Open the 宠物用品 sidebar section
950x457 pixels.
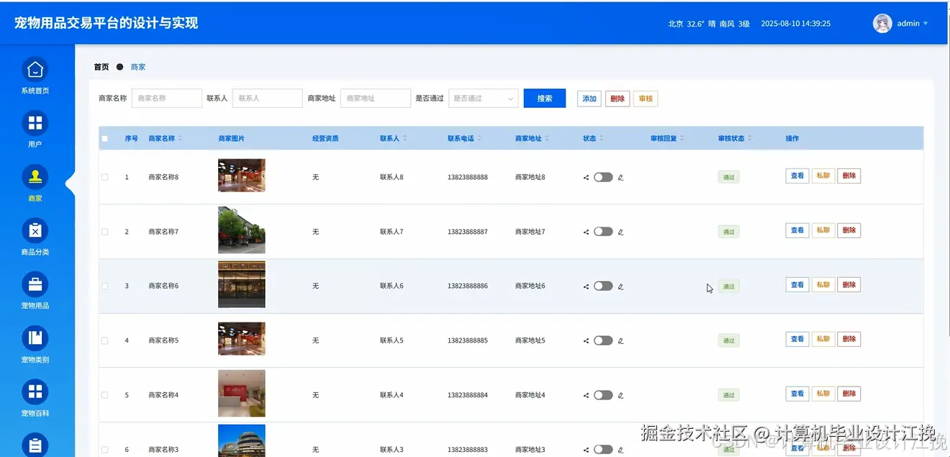35,291
